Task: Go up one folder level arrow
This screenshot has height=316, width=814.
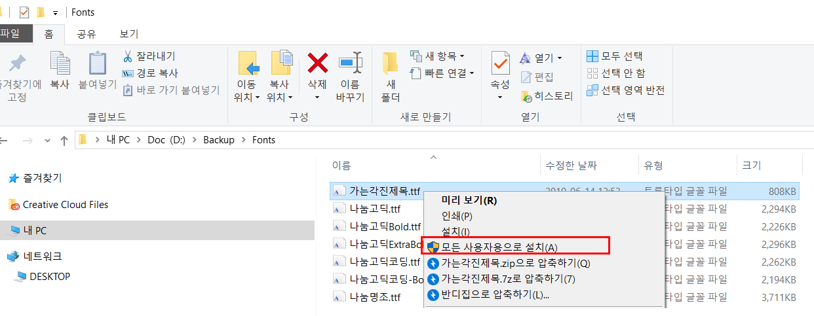Action: click(64, 140)
